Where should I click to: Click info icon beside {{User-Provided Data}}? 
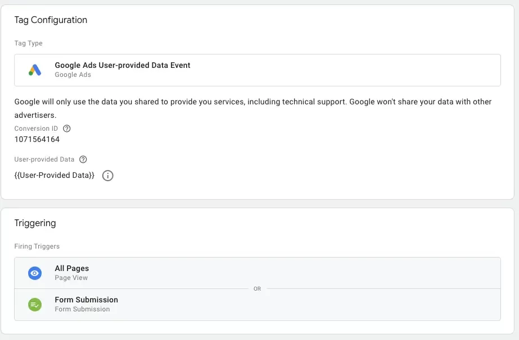[107, 176]
